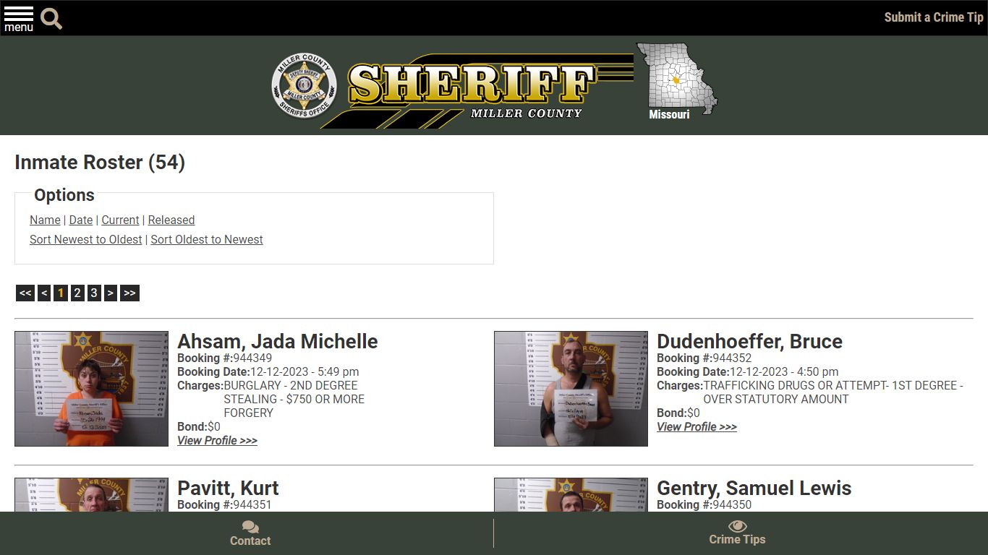Click the Miller County sheriff badge logo
This screenshot has width=988, height=555.
(x=304, y=86)
